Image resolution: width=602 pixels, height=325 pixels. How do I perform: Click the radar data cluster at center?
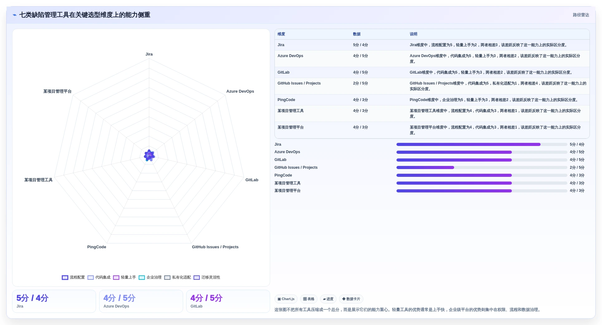149,155
